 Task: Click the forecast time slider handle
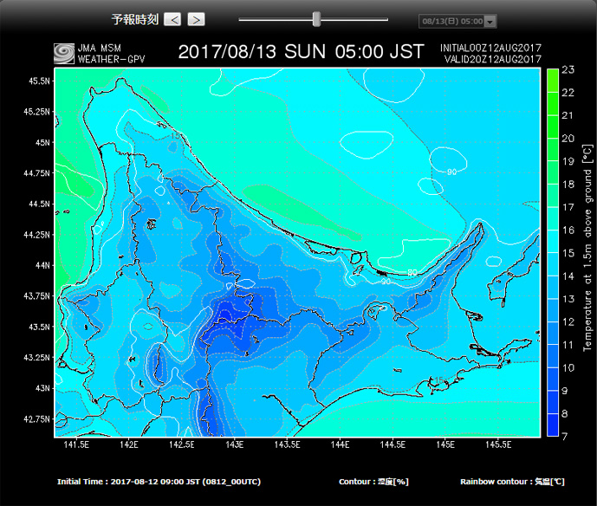(316, 19)
